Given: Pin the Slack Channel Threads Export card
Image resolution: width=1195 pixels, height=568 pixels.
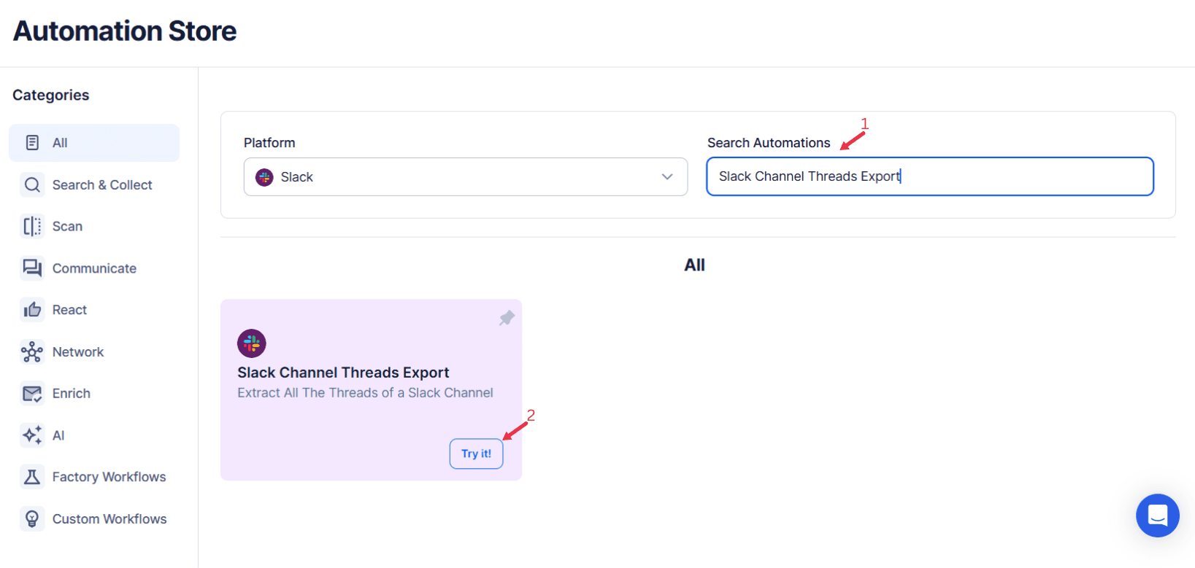Looking at the screenshot, I should pos(507,318).
